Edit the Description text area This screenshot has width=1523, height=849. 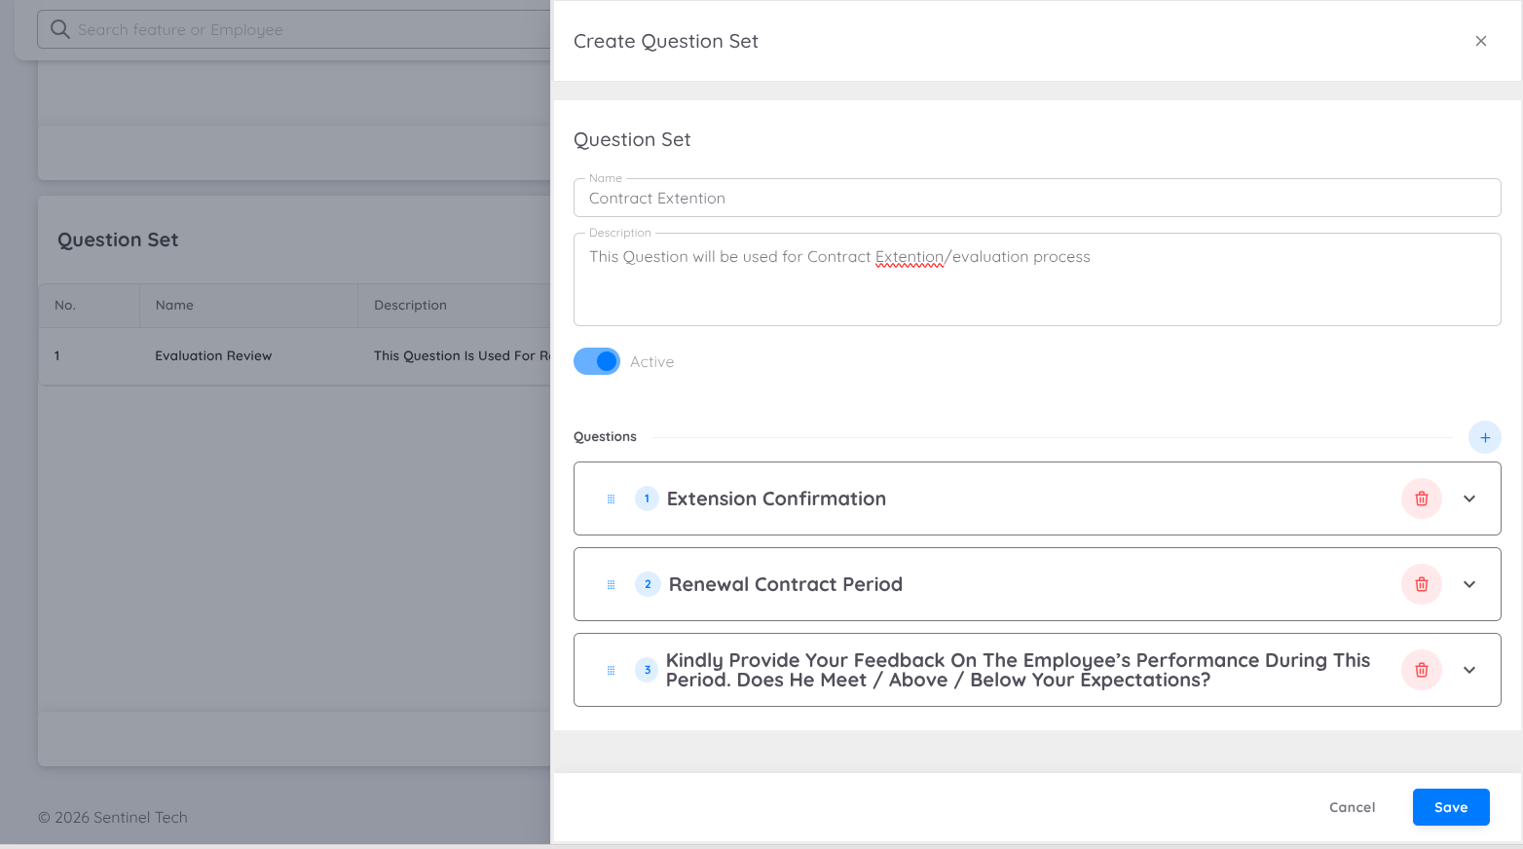1036,279
